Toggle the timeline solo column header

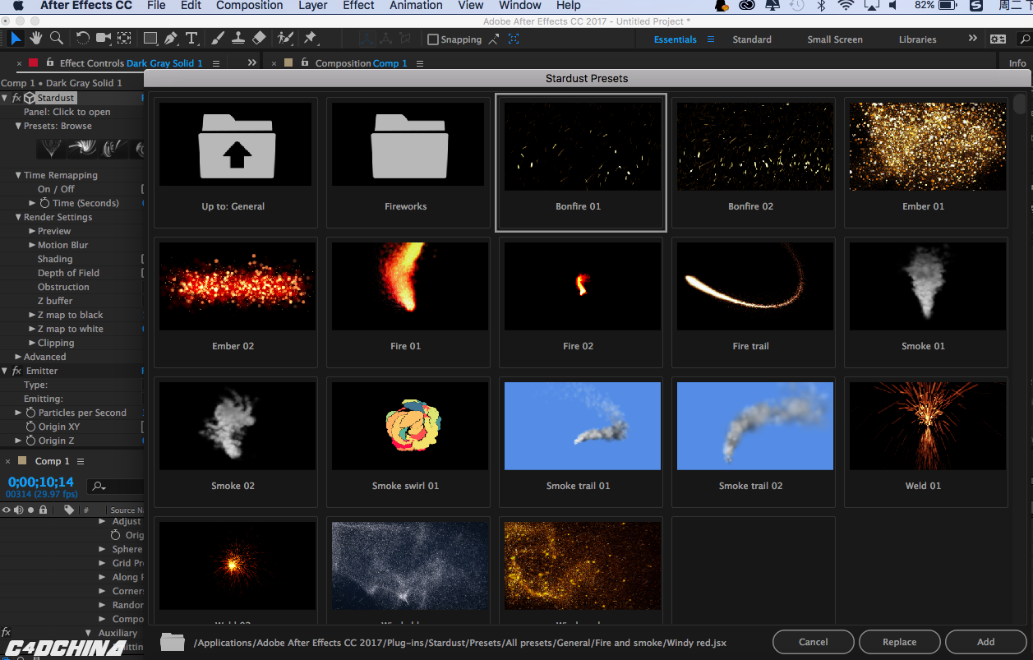coord(31,510)
